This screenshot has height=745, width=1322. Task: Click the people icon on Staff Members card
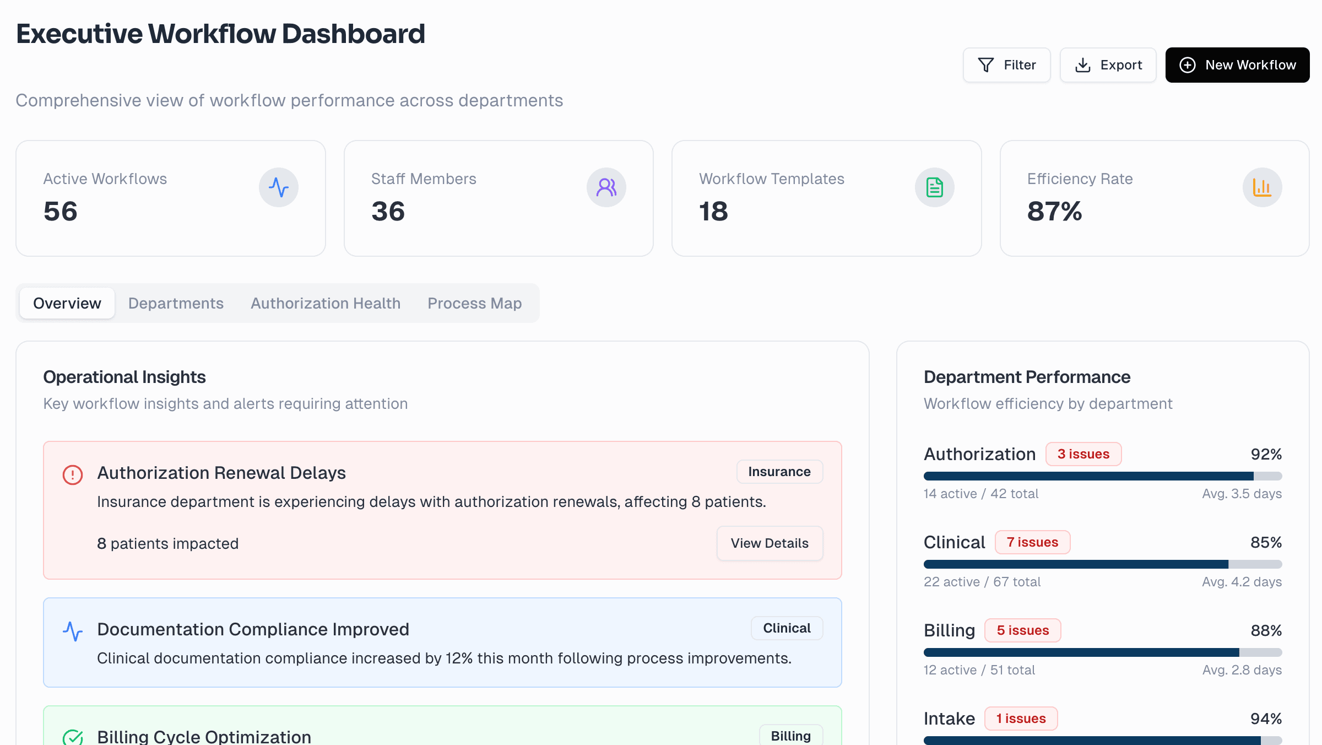click(606, 187)
